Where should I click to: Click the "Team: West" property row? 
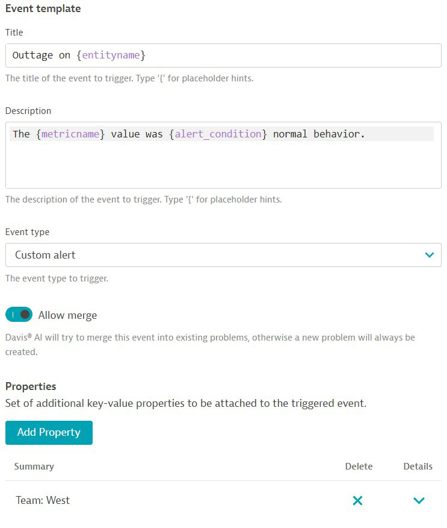click(42, 500)
